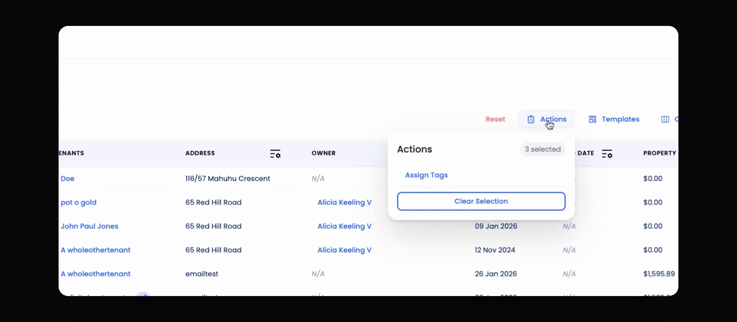This screenshot has height=322, width=737.
Task: Click address 116/57 Mahuhu Crescent
Action: click(x=228, y=178)
